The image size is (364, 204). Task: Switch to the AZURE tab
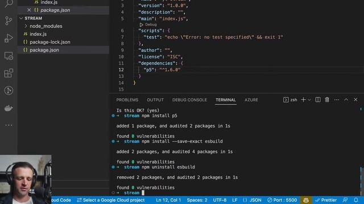251,100
